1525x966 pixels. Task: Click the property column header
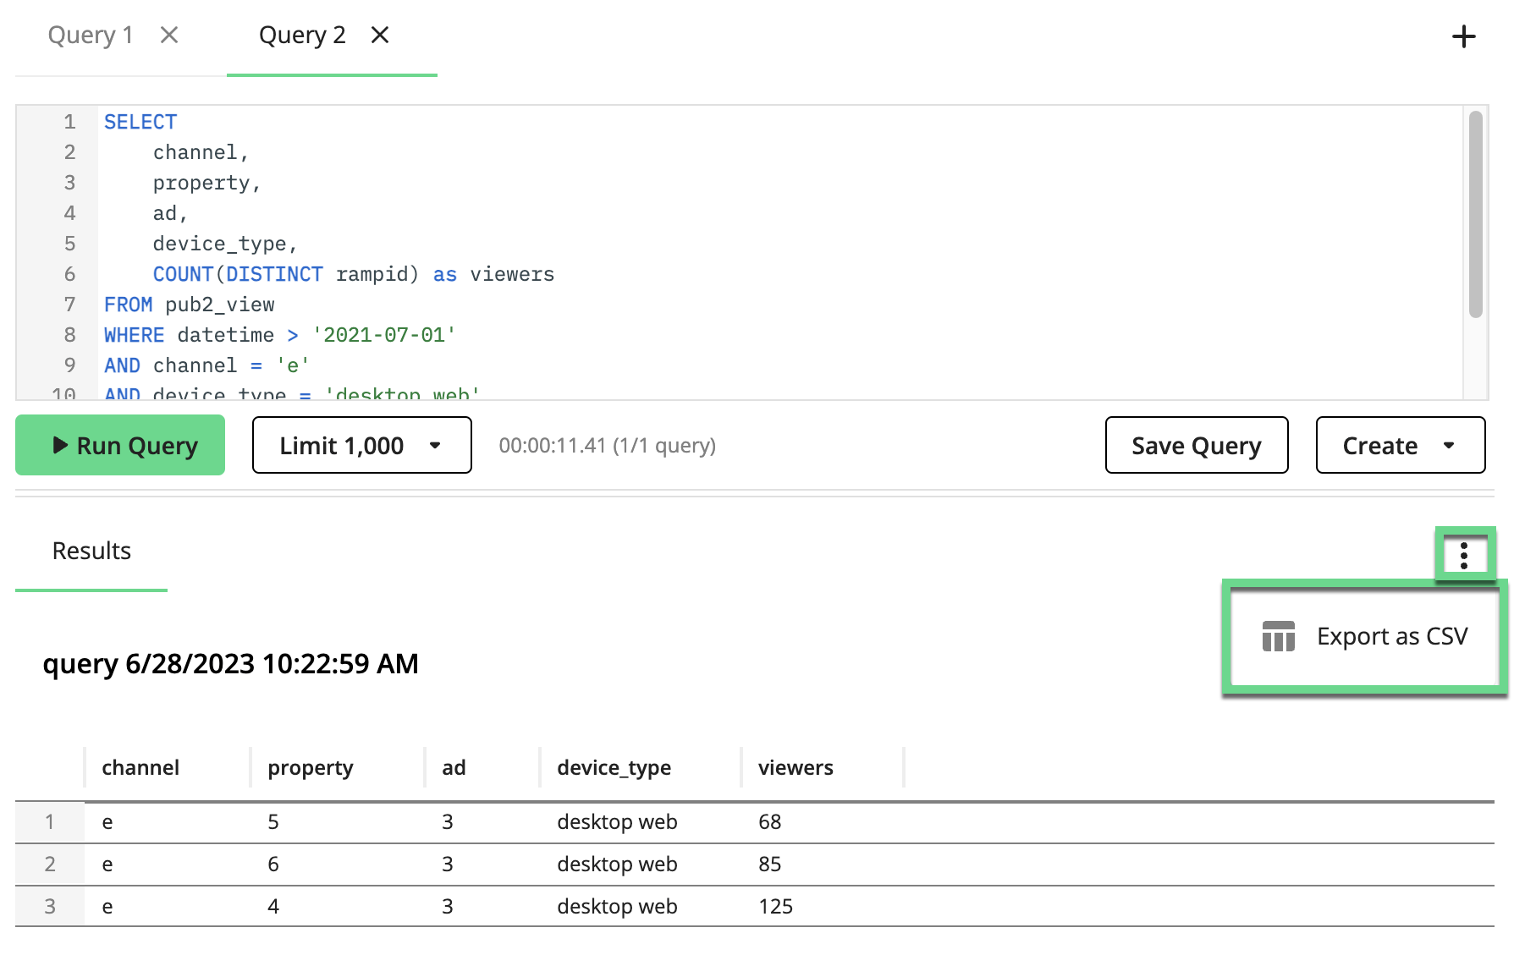click(x=311, y=767)
